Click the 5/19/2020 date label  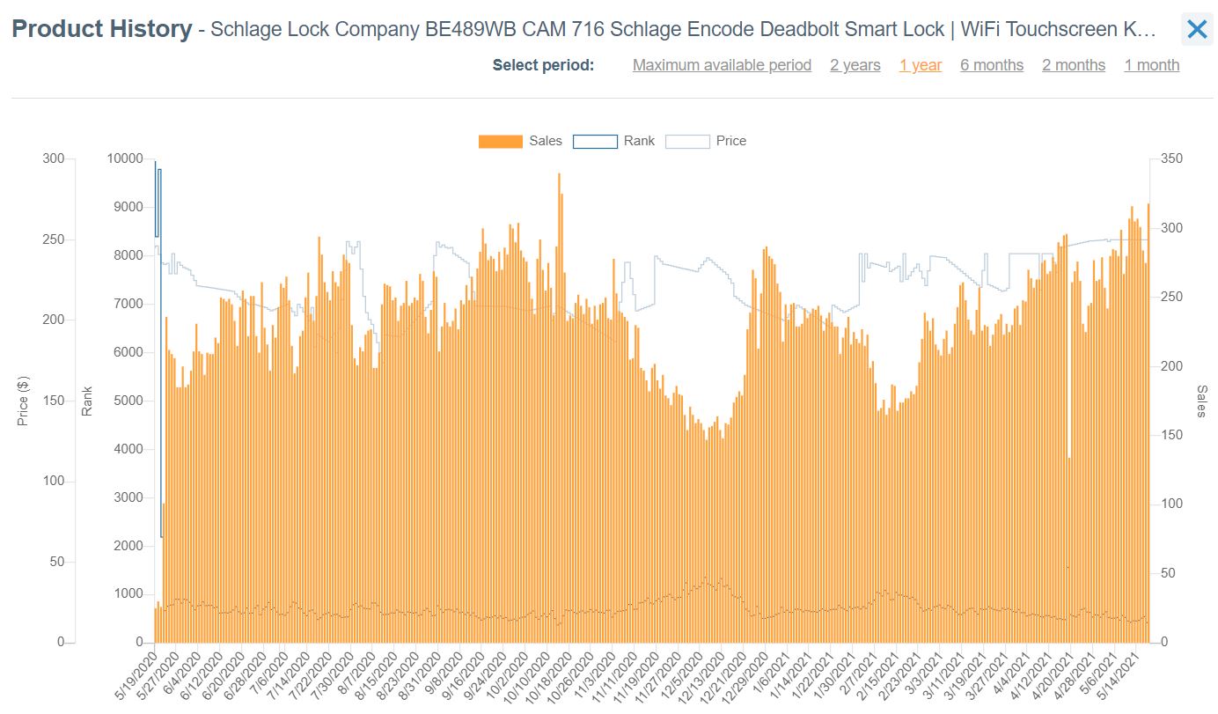click(x=137, y=674)
